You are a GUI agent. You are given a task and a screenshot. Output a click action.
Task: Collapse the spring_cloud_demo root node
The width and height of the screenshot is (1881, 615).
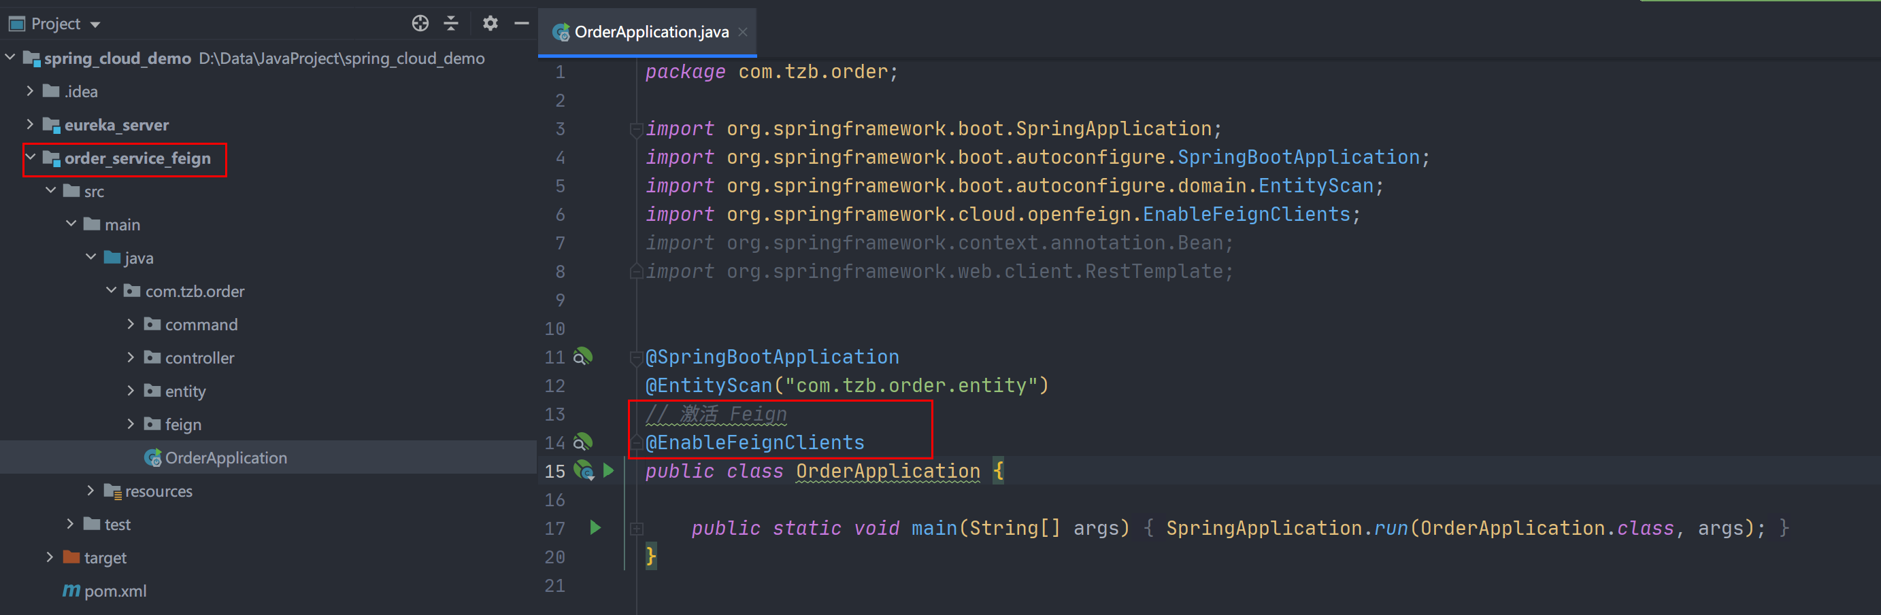click(10, 57)
